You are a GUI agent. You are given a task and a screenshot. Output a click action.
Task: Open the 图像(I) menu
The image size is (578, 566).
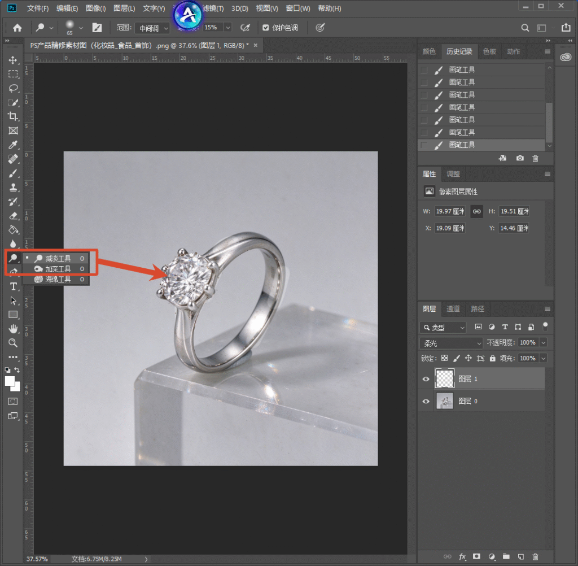point(96,8)
